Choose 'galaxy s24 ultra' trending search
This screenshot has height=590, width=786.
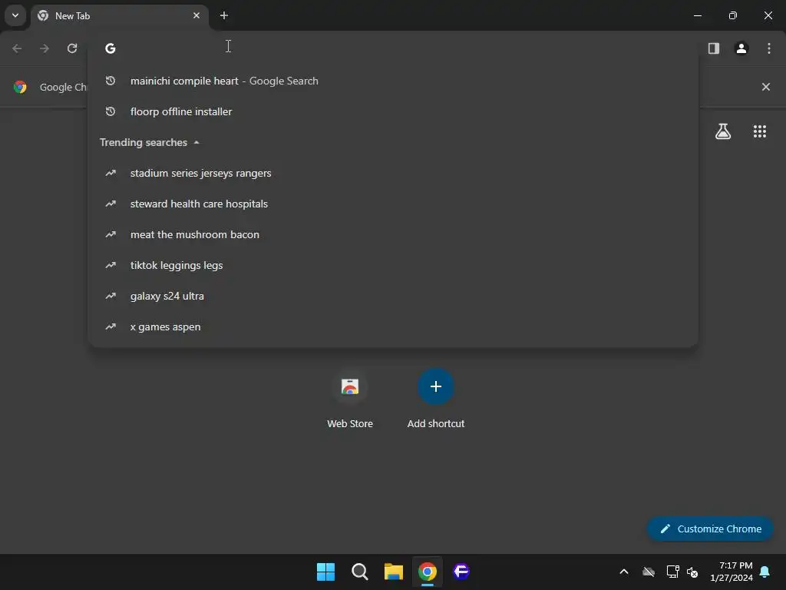click(x=393, y=296)
